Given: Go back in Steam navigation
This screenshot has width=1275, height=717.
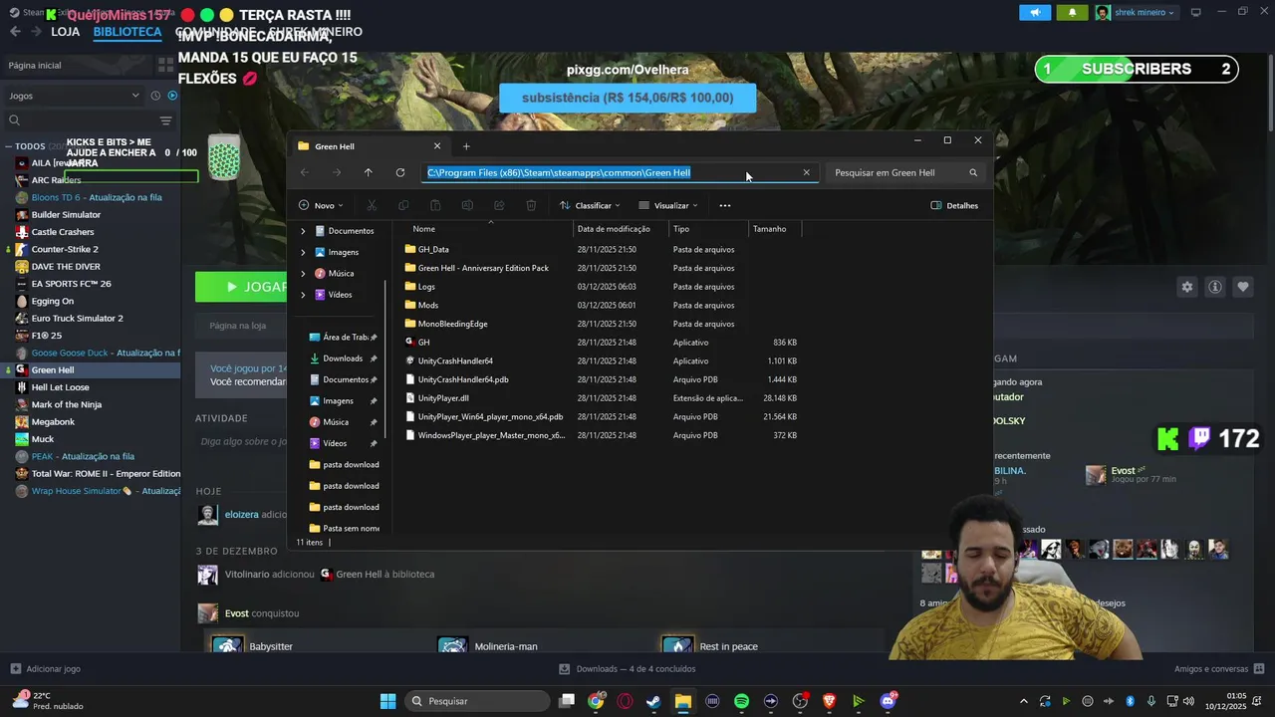Looking at the screenshot, I should (x=15, y=32).
